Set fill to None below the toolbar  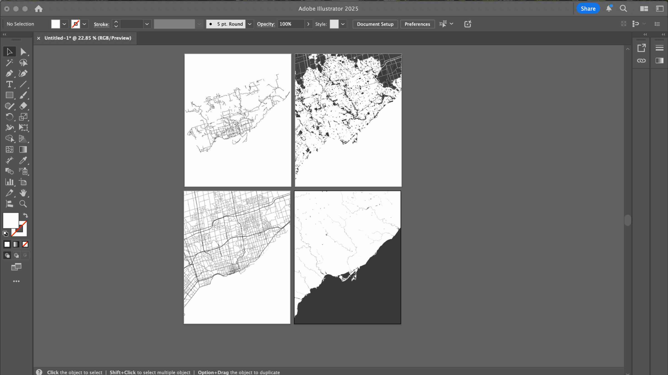coord(25,244)
